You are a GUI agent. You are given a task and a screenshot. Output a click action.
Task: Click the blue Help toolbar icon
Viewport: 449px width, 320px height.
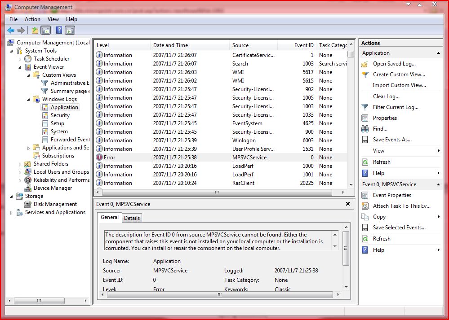[x=59, y=30]
